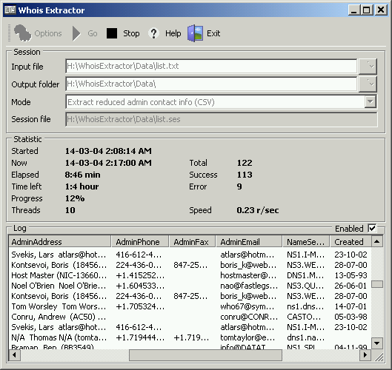This screenshot has width=392, height=370.
Task: Click the Stop button label
Action: pyautogui.click(x=131, y=33)
